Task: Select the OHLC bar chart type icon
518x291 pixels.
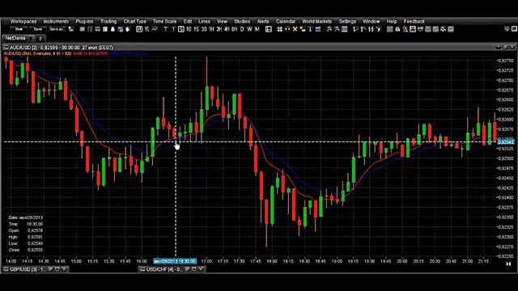Action: coord(146,29)
